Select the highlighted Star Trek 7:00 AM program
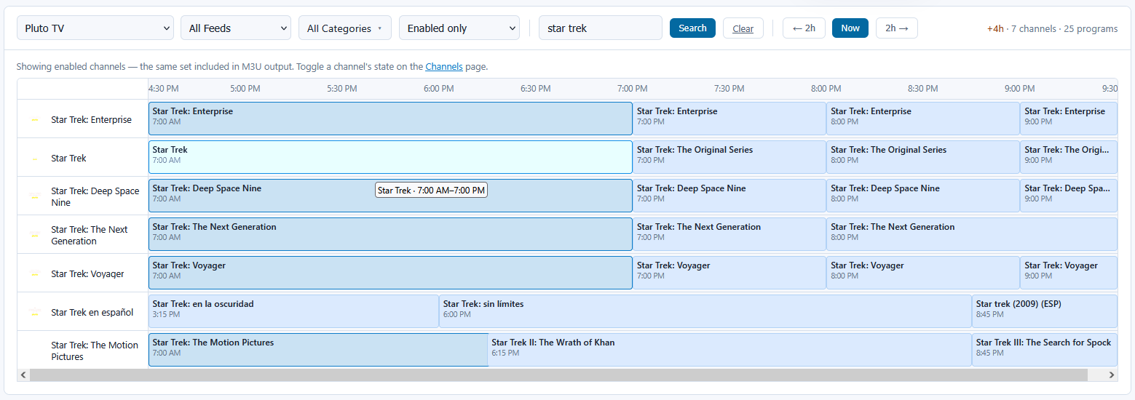Screen dimensions: 1135x400 point(390,157)
